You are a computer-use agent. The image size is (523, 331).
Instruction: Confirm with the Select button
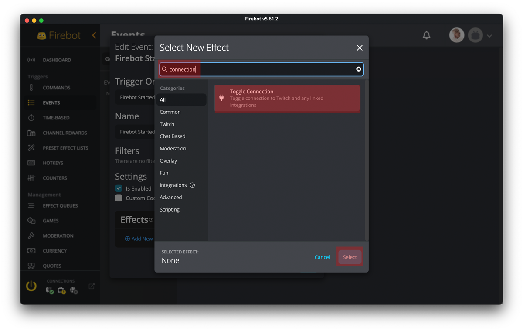[x=350, y=257]
